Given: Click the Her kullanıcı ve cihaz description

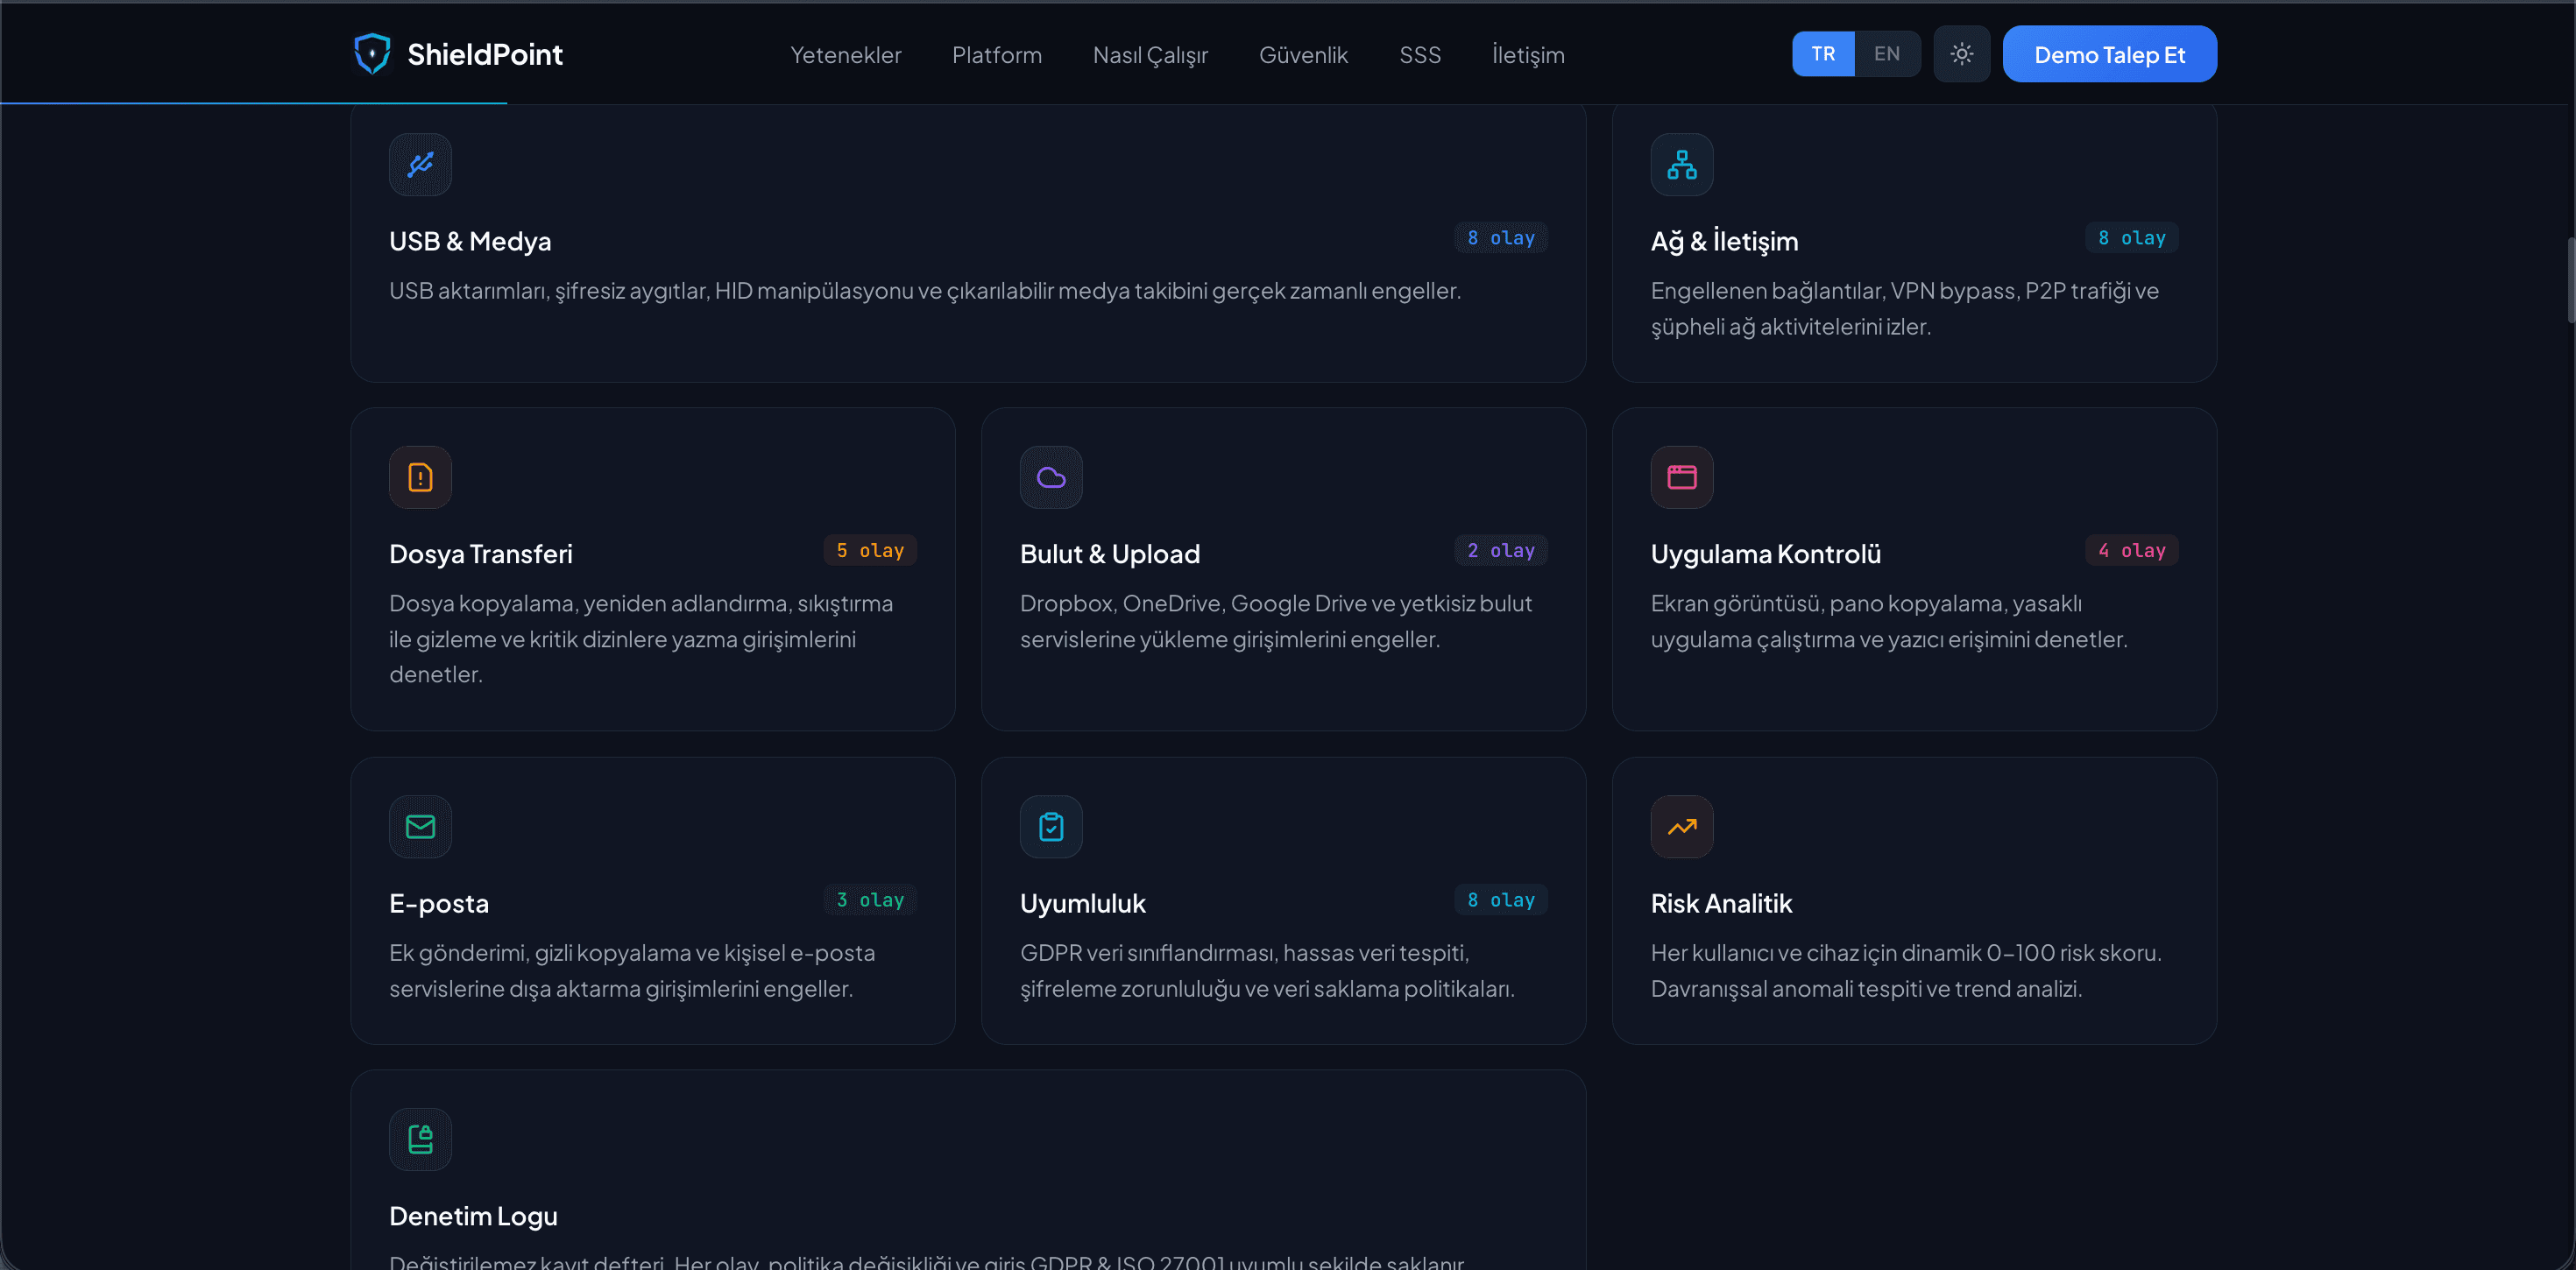Looking at the screenshot, I should coord(1906,970).
